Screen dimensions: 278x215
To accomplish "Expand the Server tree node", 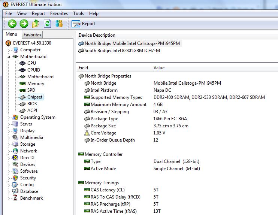I will pos(9,124).
